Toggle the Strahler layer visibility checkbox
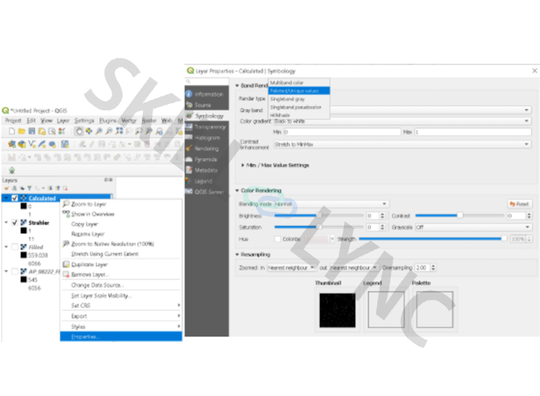Viewport: 540px width, 396px height. [15, 223]
